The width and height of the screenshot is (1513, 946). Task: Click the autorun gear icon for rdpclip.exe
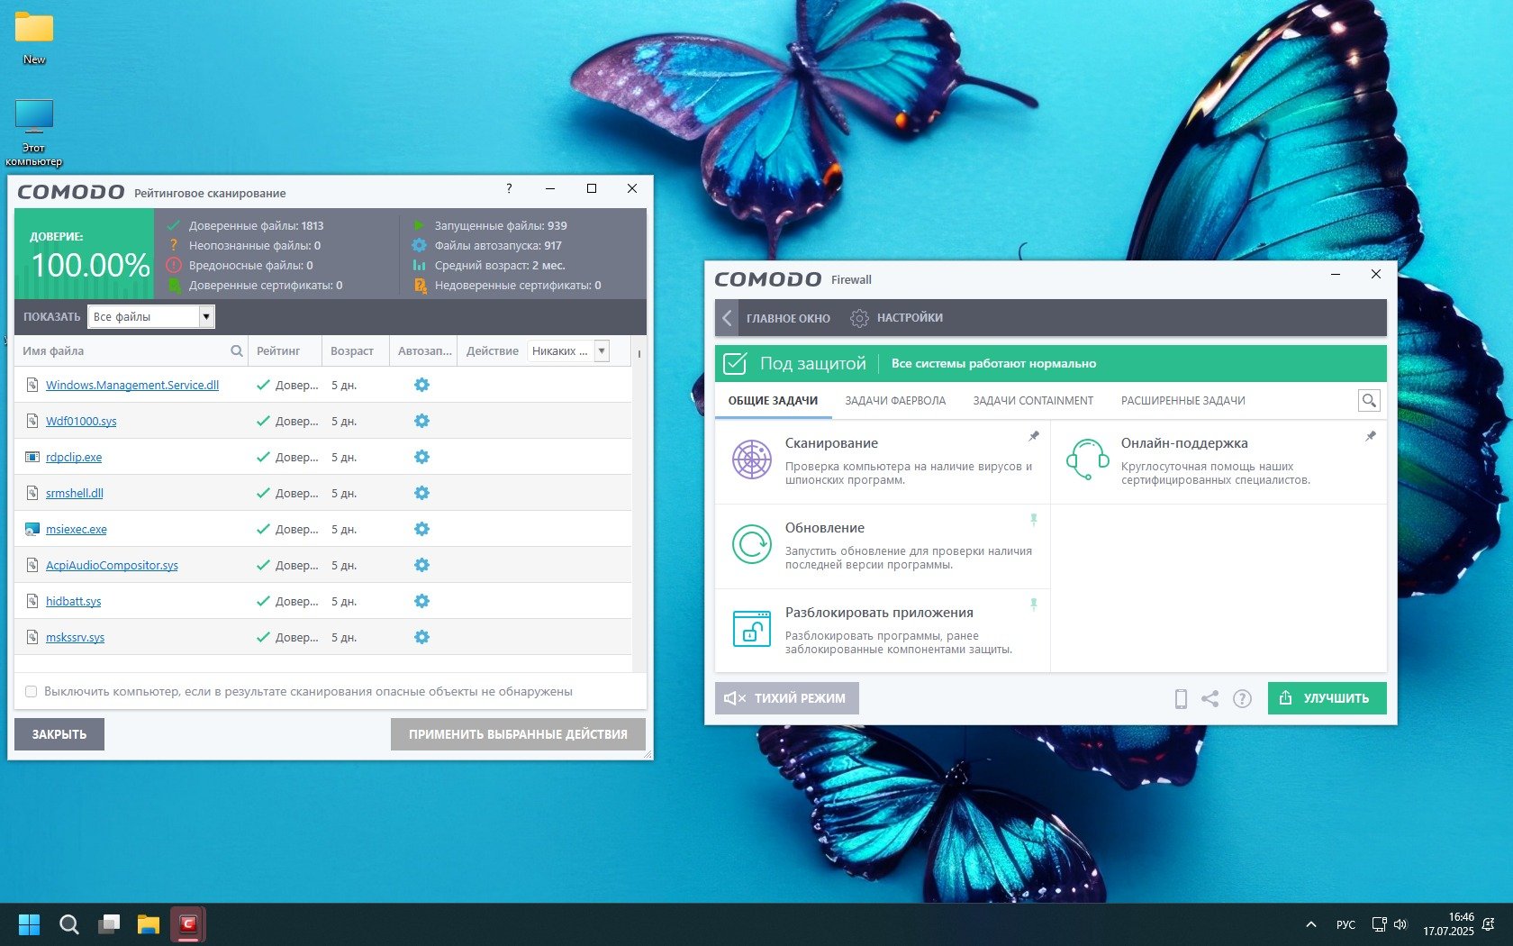421,457
